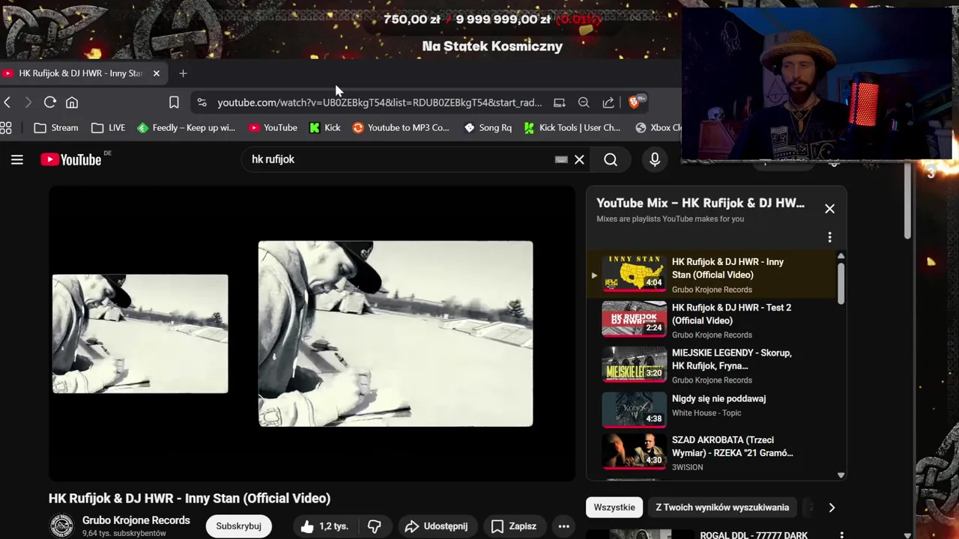Image resolution: width=959 pixels, height=539 pixels.
Task: Select the HK Rufijok browser tab
Action: [x=81, y=73]
